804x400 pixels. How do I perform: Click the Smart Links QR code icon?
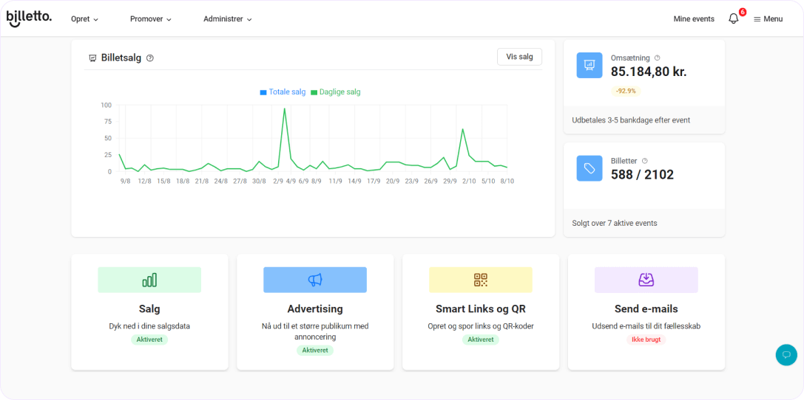[x=481, y=280]
